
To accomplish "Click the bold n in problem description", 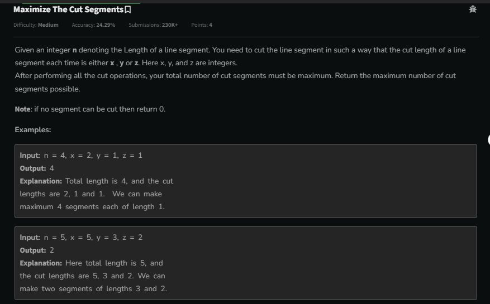I will coord(75,50).
